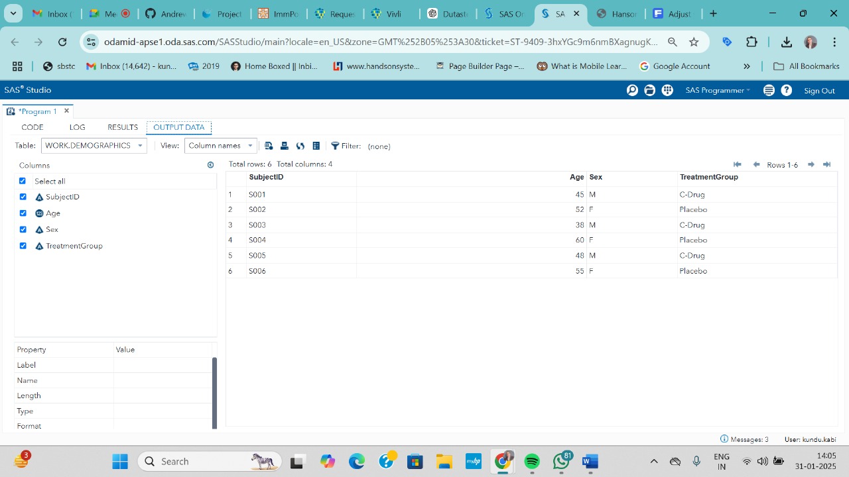Switch to the Dutaste browser tab
The image size is (849, 477).
[x=447, y=13]
